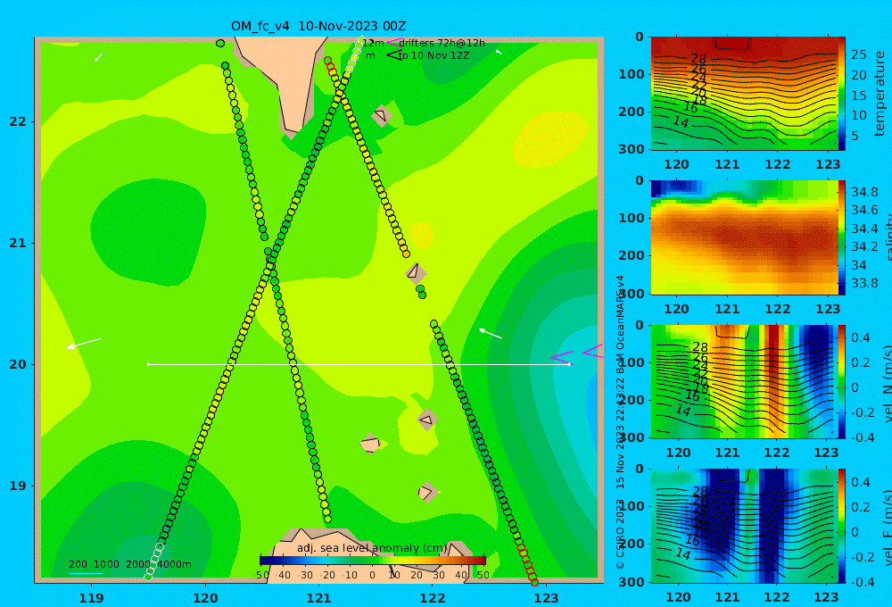Click the 'drifters 72h@12h' legend text
This screenshot has height=607, width=892.
tap(442, 43)
